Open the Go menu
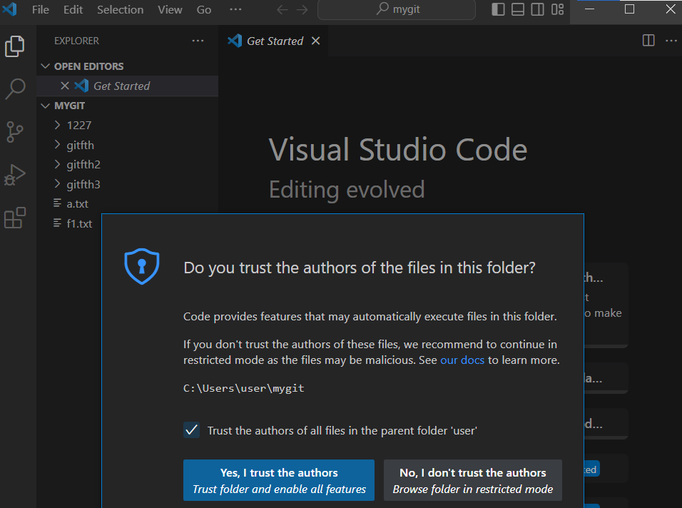The image size is (682, 508). 203,9
